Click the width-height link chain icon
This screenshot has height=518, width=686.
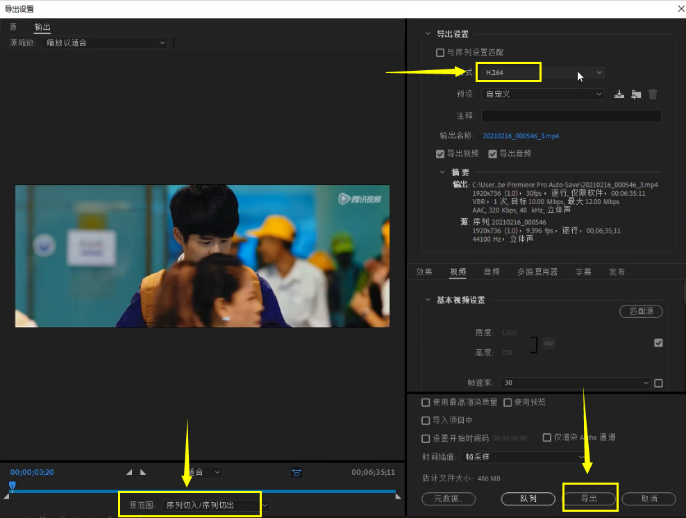coord(549,344)
